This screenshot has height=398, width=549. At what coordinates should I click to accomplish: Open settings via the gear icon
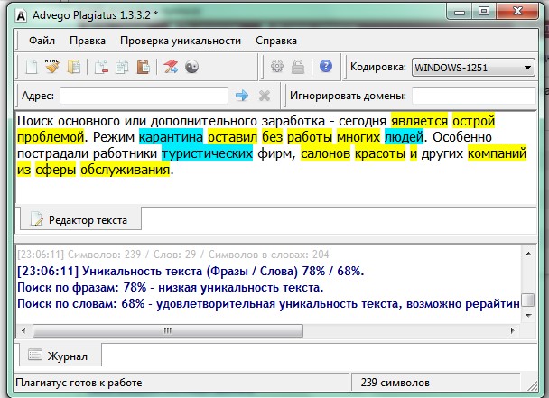(x=277, y=66)
